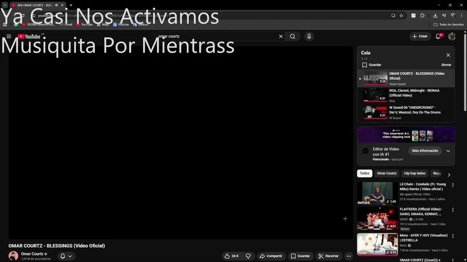This screenshot has height=262, width=467.
Task: Play W Sound 06 UNDERCROMO in queue
Action: (406, 112)
